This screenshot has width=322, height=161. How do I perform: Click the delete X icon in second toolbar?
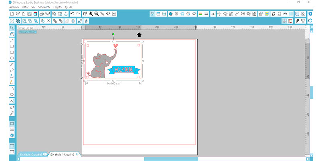tap(48, 21)
